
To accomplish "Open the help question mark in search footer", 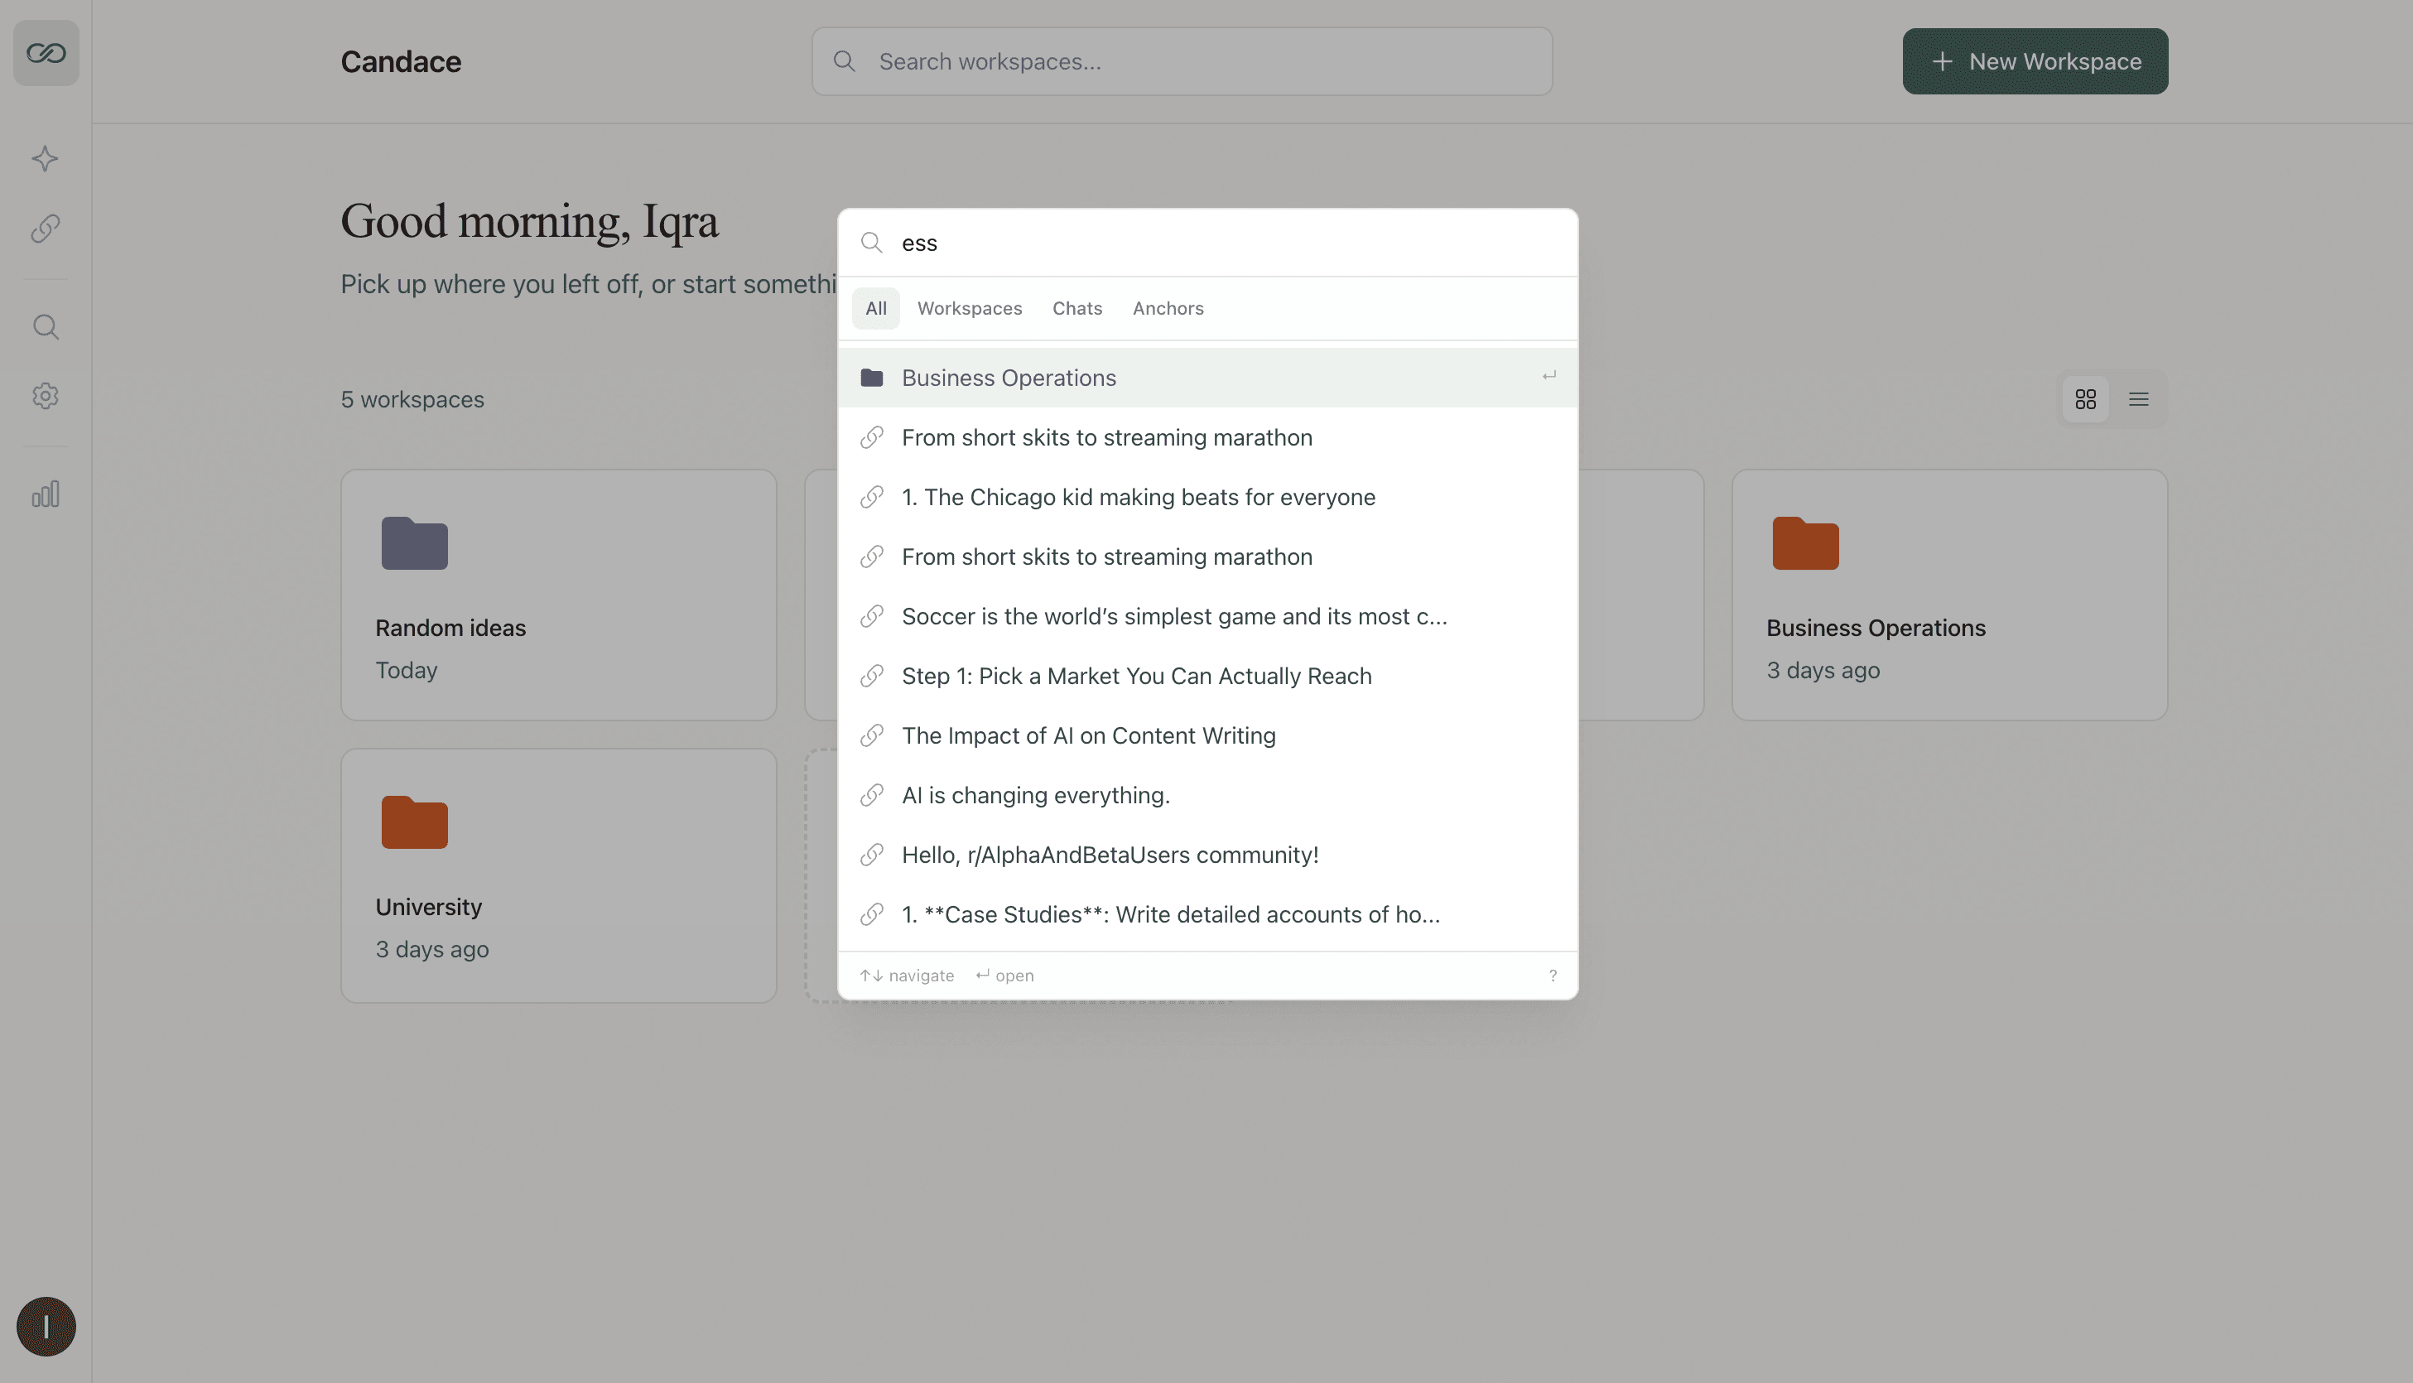I will pos(1553,975).
